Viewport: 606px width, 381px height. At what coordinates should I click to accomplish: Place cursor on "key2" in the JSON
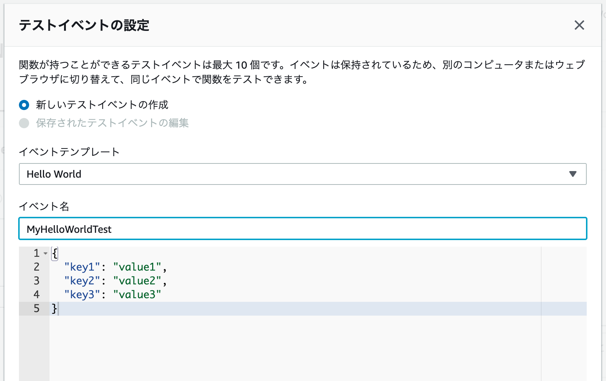pyautogui.click(x=82, y=281)
